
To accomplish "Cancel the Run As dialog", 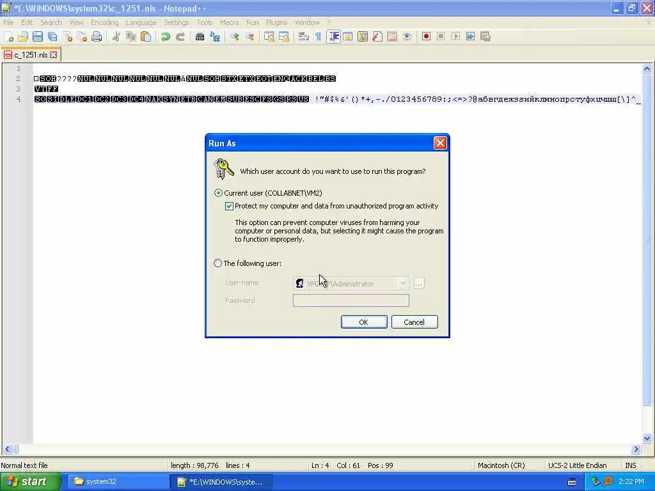I will (x=414, y=322).
